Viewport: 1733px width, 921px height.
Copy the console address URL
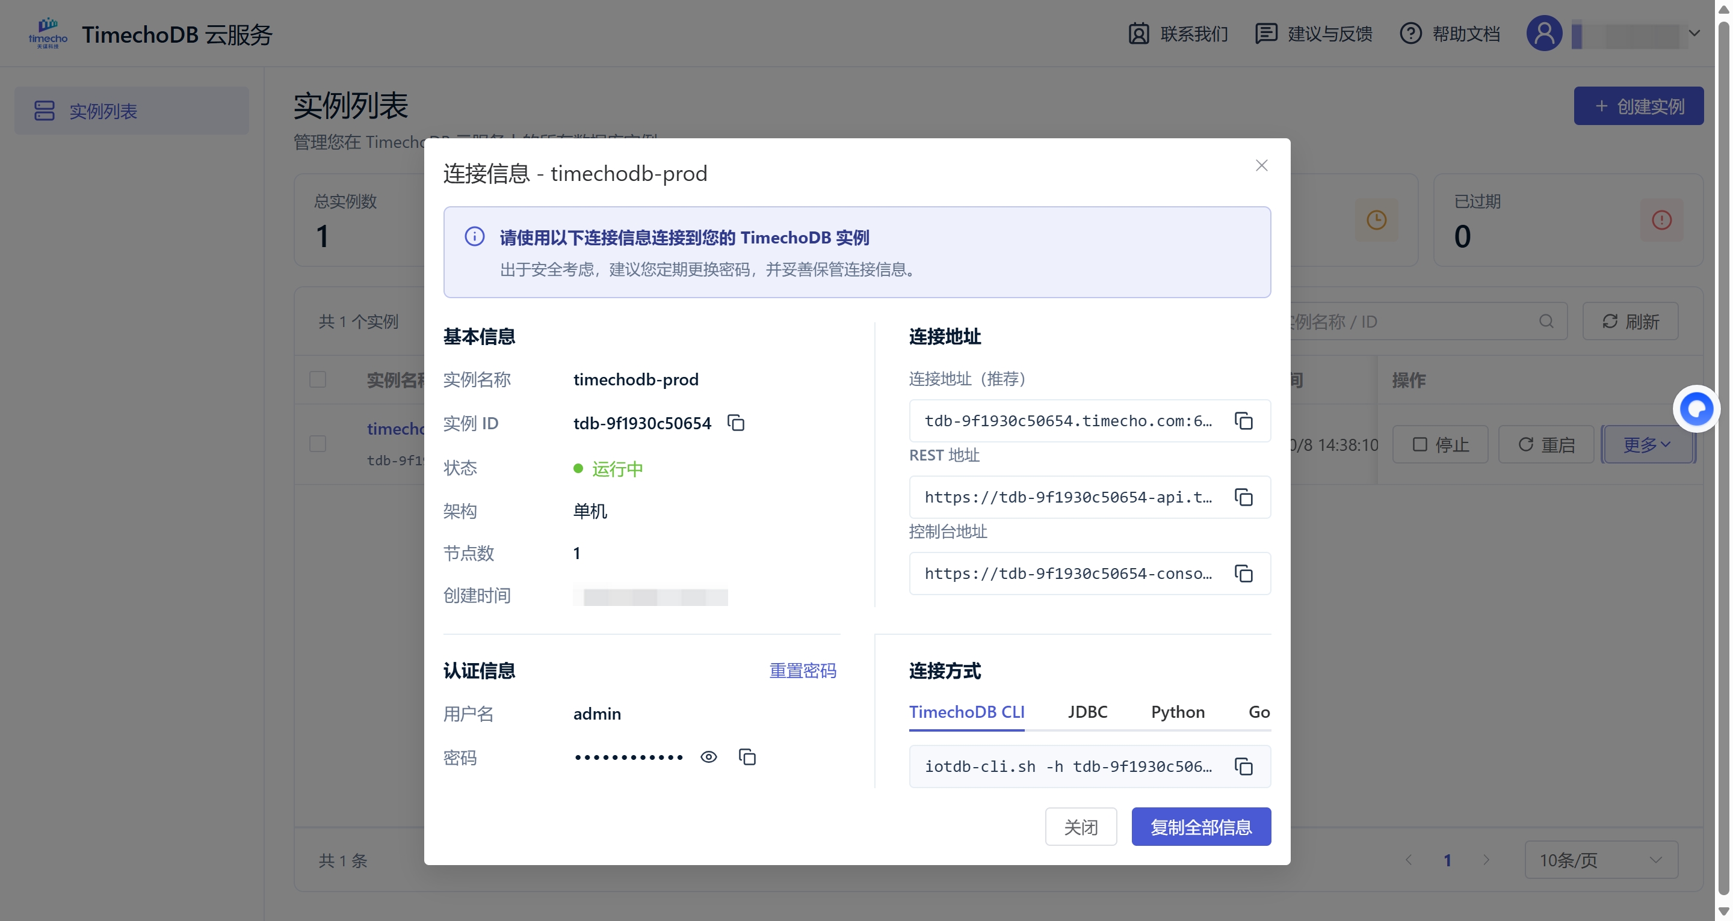(x=1243, y=574)
